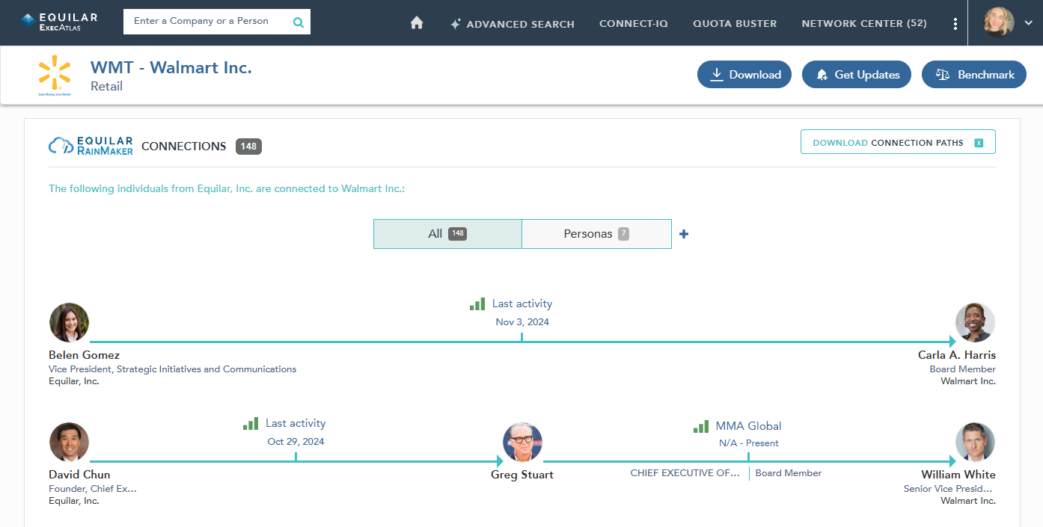Select the All connections tab

click(x=447, y=234)
